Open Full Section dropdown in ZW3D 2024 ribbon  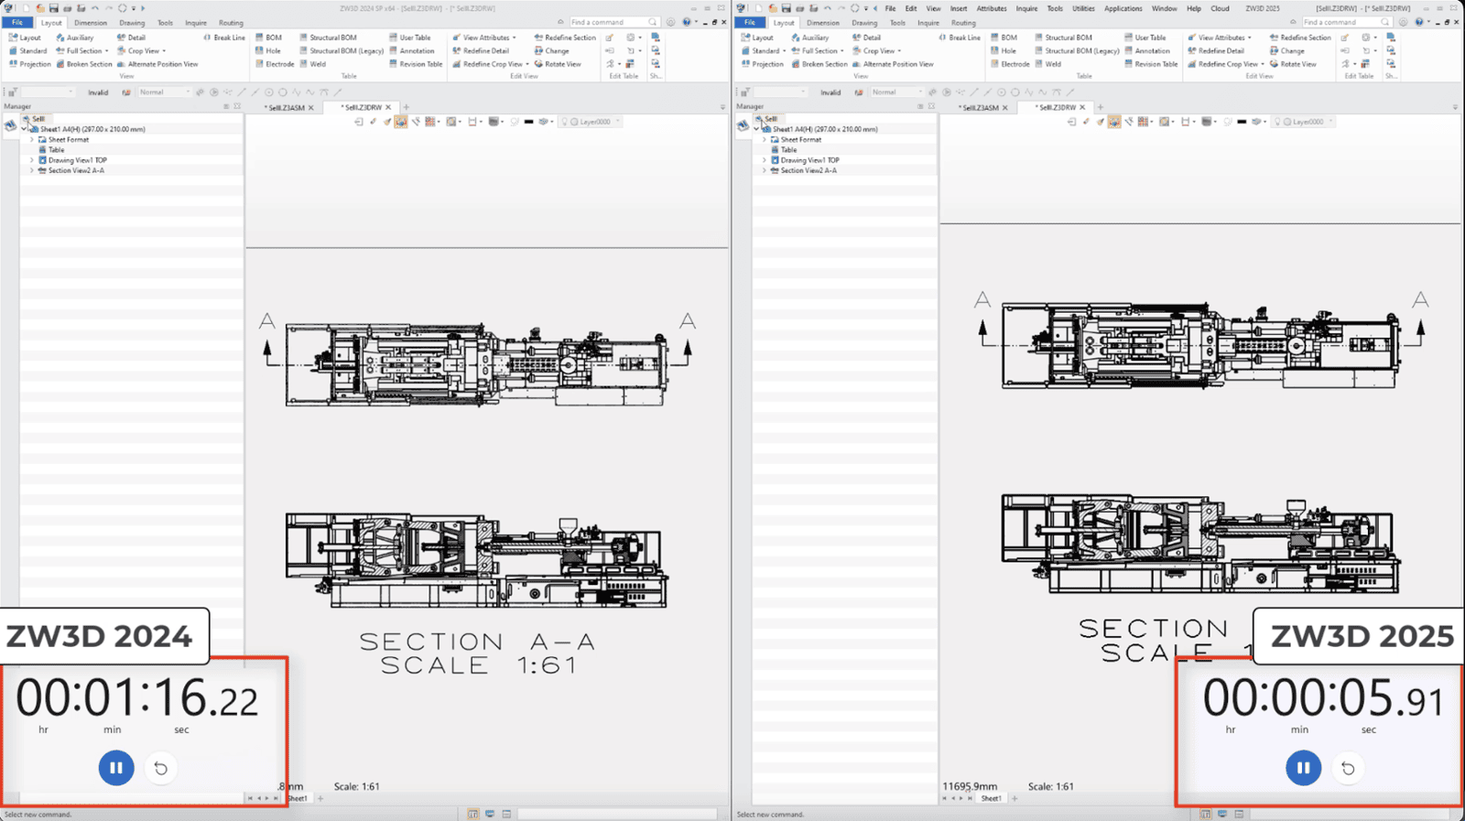[x=107, y=51]
